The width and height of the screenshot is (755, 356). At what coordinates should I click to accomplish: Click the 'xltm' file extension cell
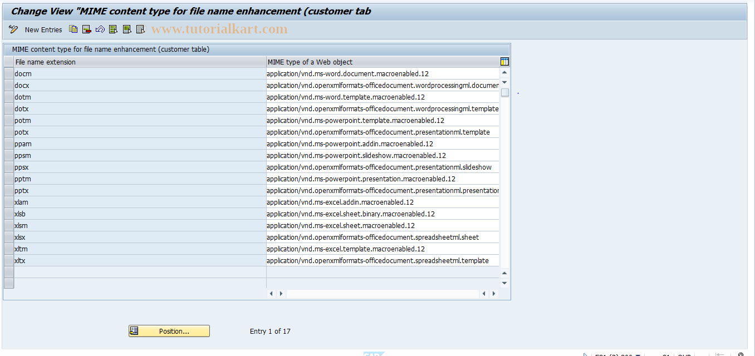140,249
